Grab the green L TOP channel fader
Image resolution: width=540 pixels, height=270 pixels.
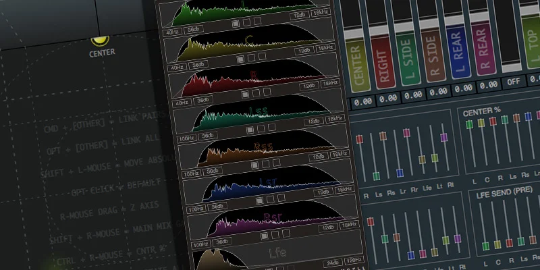pyautogui.click(x=531, y=42)
